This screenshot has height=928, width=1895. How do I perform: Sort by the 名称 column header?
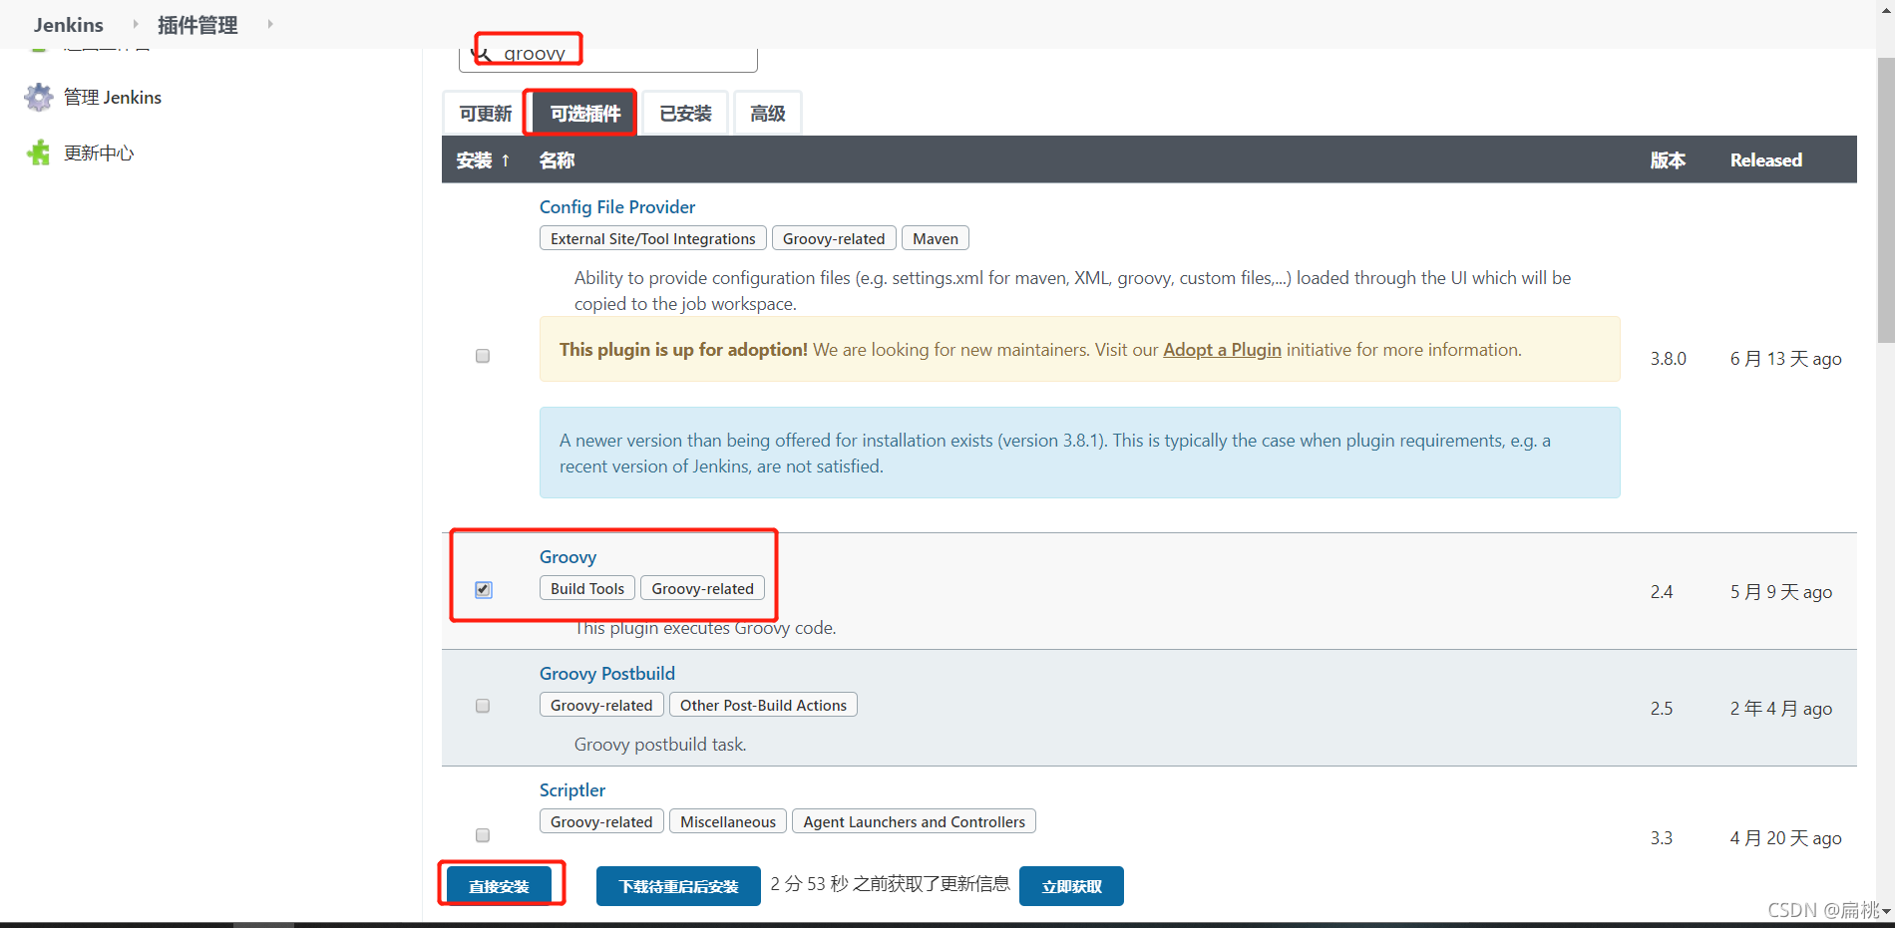pyautogui.click(x=557, y=160)
